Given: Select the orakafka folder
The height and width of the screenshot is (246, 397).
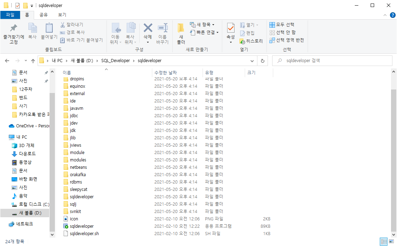Looking at the screenshot, I should coord(75,174).
